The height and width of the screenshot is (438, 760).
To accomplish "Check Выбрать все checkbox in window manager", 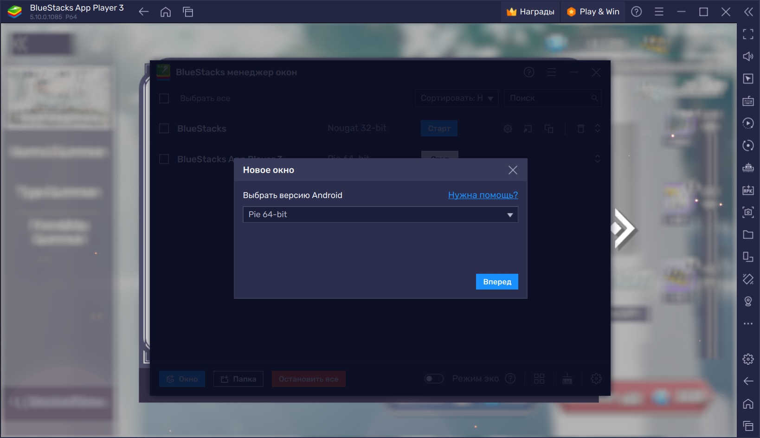I will tap(164, 98).
